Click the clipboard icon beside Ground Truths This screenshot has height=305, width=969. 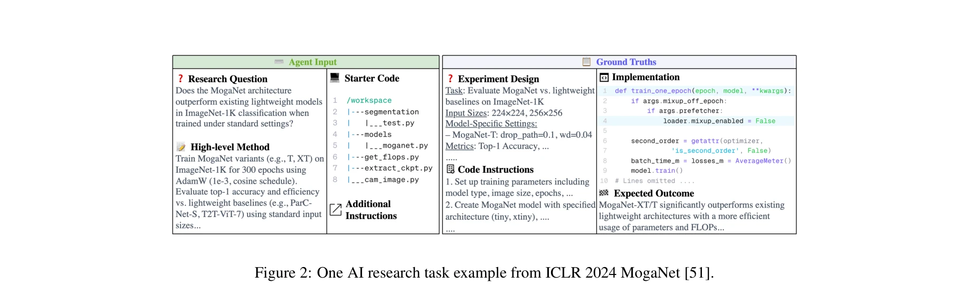(586, 62)
